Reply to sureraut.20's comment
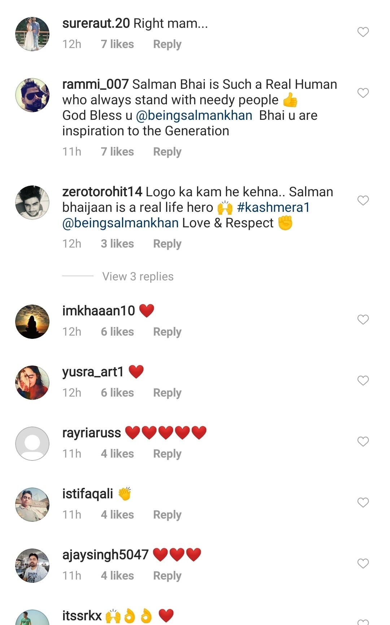 pyautogui.click(x=167, y=44)
